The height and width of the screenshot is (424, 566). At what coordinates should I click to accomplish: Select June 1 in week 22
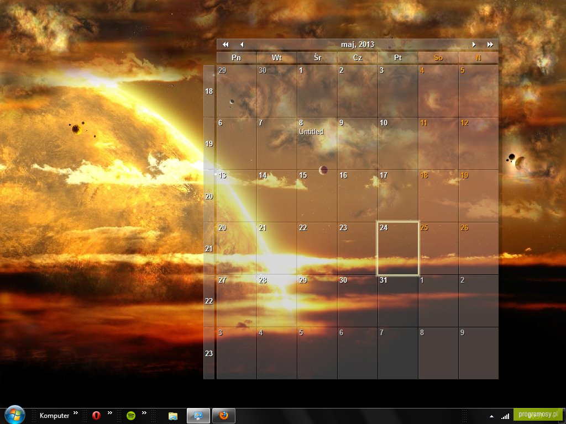pyautogui.click(x=438, y=301)
